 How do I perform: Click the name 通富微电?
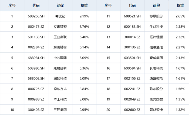point(156,78)
